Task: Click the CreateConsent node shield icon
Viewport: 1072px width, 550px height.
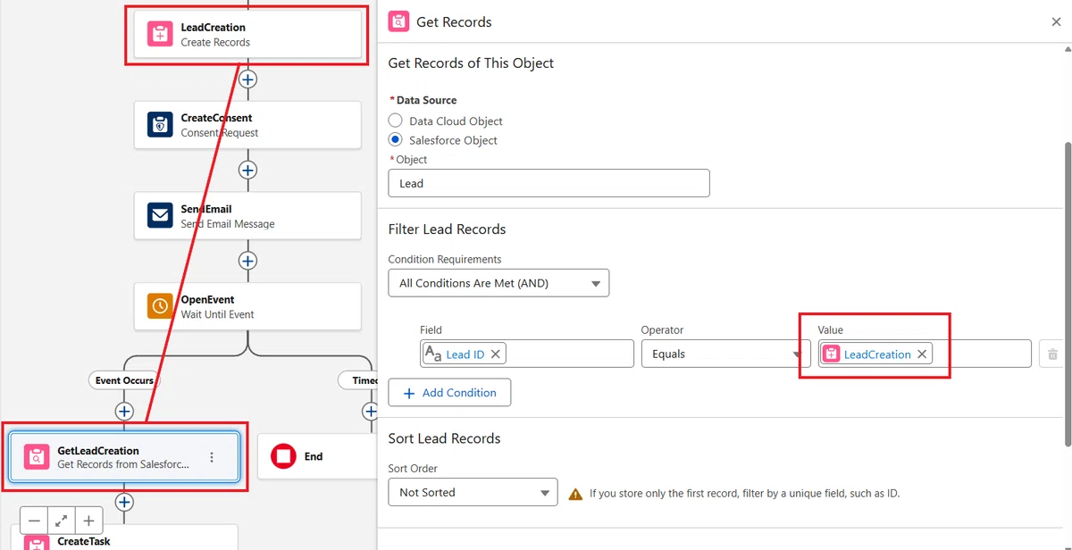Action: pos(160,125)
